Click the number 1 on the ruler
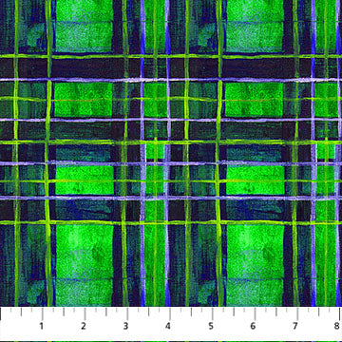342x342 pixels. [41, 326]
